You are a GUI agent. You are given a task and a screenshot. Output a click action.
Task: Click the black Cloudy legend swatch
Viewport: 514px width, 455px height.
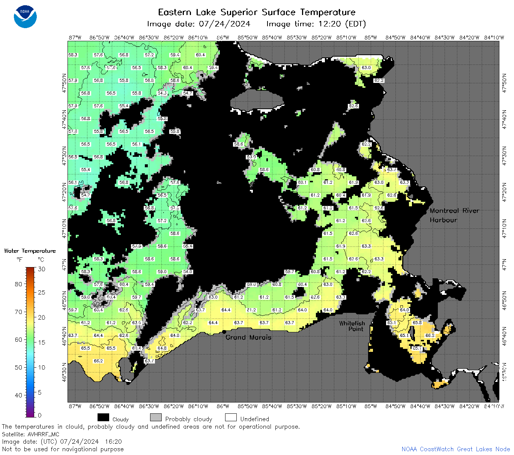(x=103, y=417)
